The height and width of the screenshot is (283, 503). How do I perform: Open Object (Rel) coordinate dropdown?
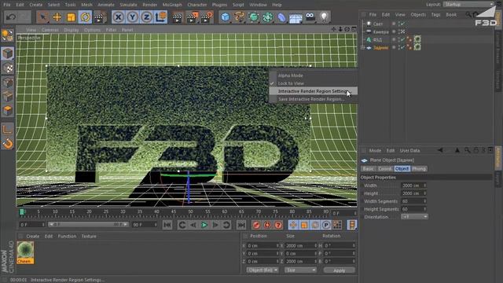(262, 270)
